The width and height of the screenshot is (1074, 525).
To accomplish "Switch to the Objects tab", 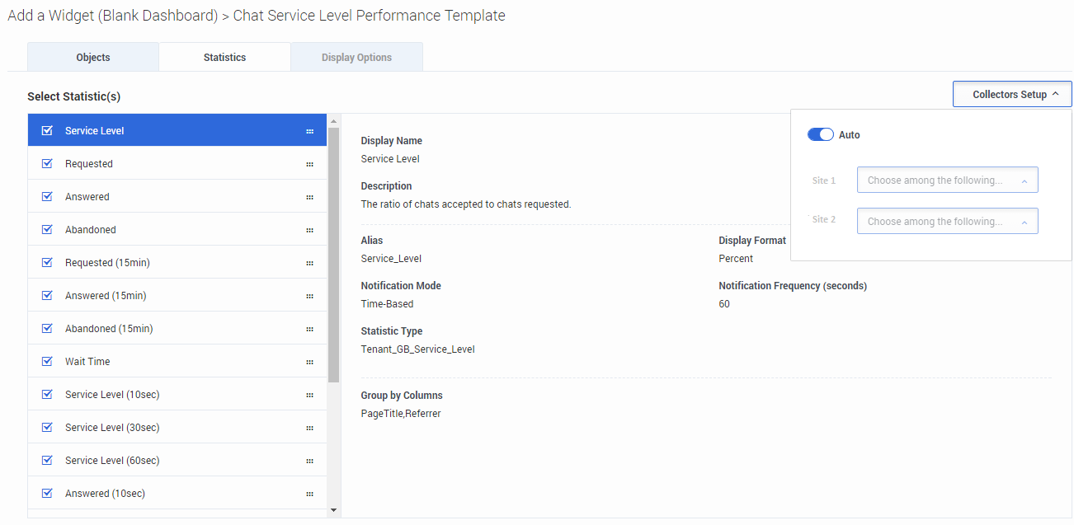I will coord(93,57).
